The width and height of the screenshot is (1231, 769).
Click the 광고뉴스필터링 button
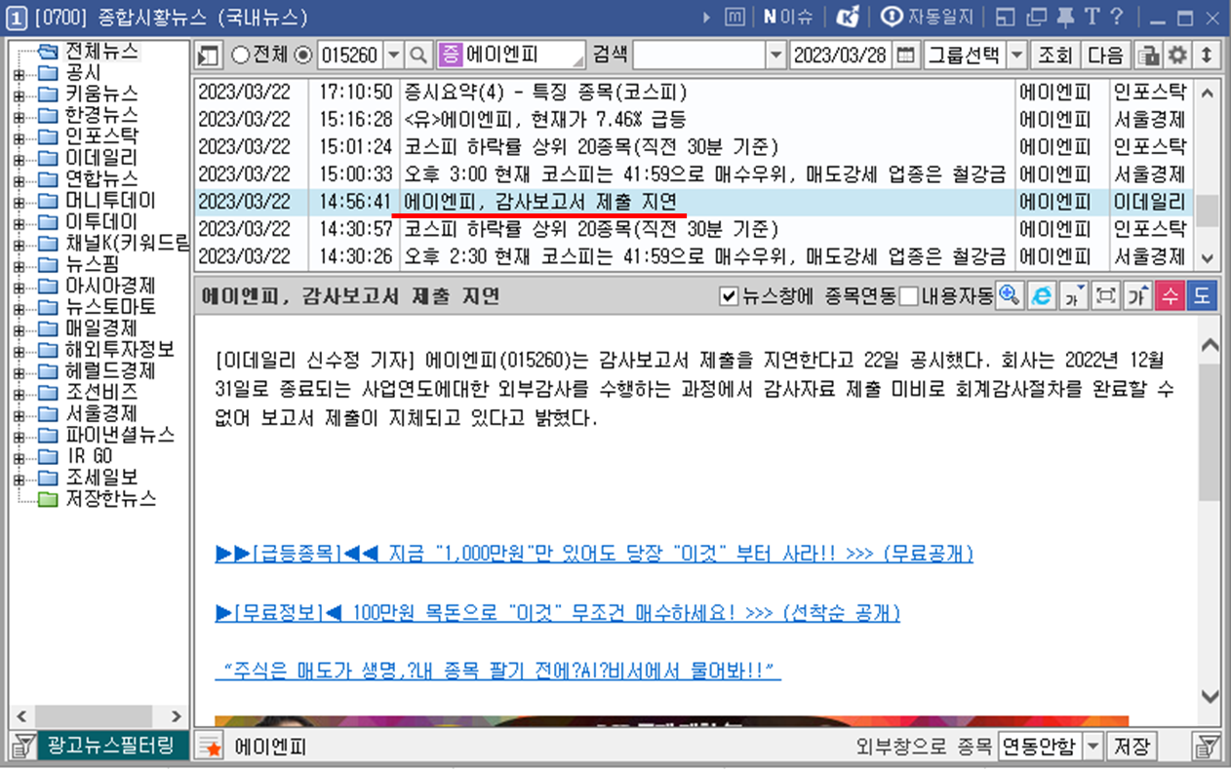pyautogui.click(x=112, y=747)
